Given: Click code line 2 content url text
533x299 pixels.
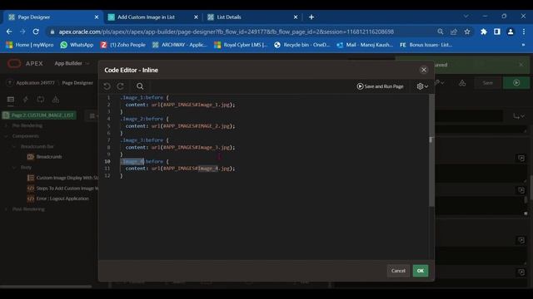Looking at the screenshot, I should (x=180, y=105).
